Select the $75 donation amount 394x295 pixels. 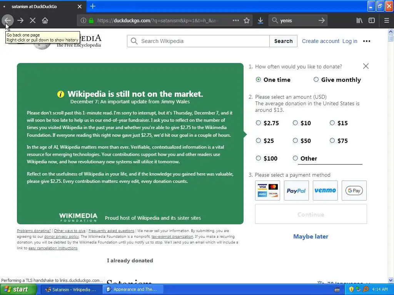(332, 141)
